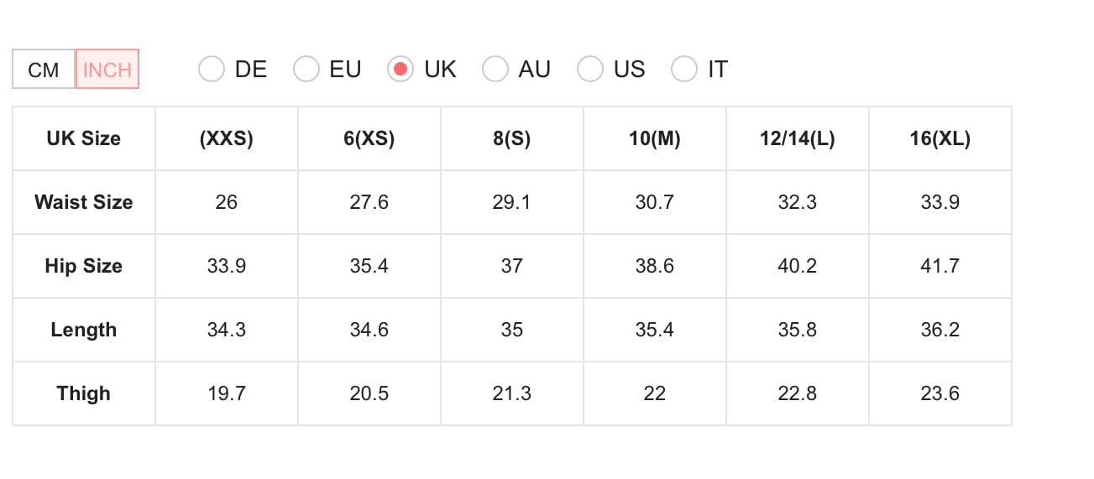Switch to AU sizing
1094x479 pixels.
point(495,69)
